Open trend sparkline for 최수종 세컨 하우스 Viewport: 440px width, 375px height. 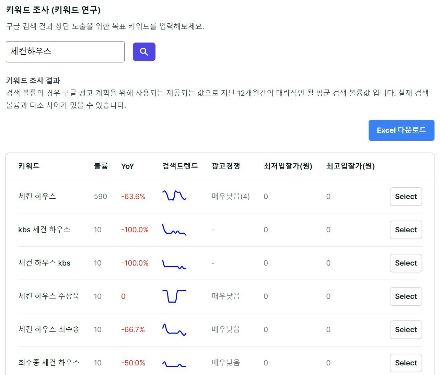[174, 364]
